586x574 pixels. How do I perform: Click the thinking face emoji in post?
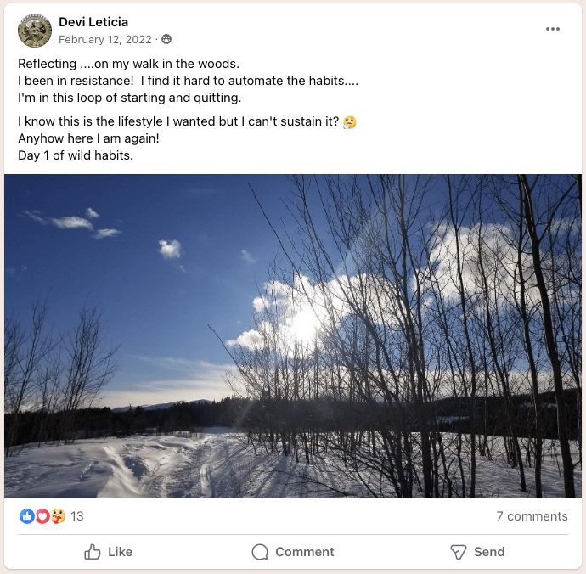pos(349,121)
